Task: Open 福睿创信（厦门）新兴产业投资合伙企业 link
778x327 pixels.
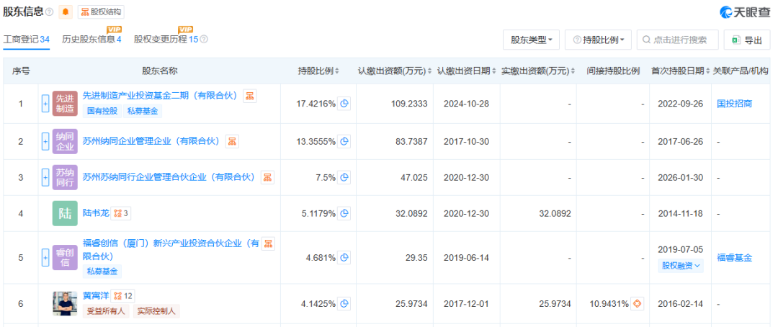Action: point(171,250)
